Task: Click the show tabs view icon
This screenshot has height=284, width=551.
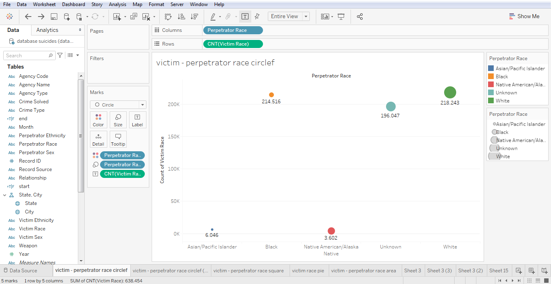Action: (546, 280)
